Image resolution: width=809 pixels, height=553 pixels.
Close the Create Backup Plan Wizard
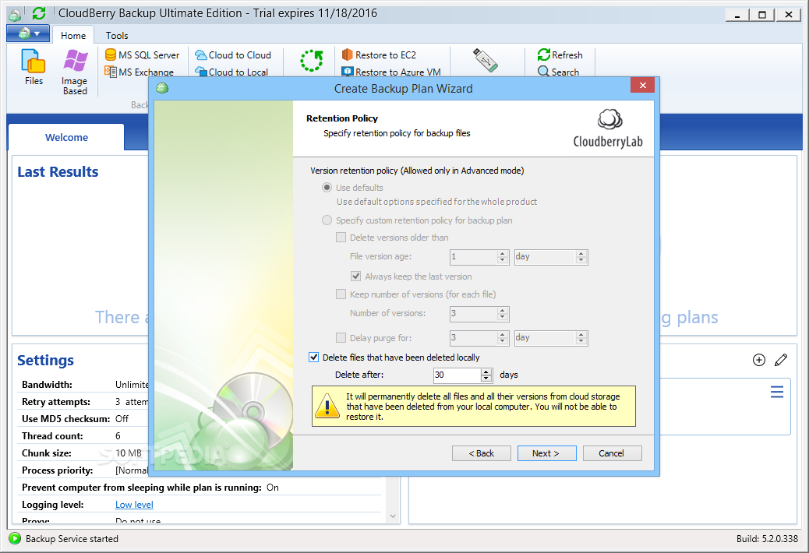(642, 85)
